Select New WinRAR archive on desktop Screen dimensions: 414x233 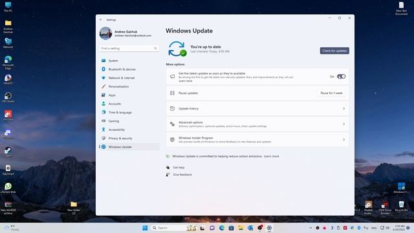tap(8, 208)
